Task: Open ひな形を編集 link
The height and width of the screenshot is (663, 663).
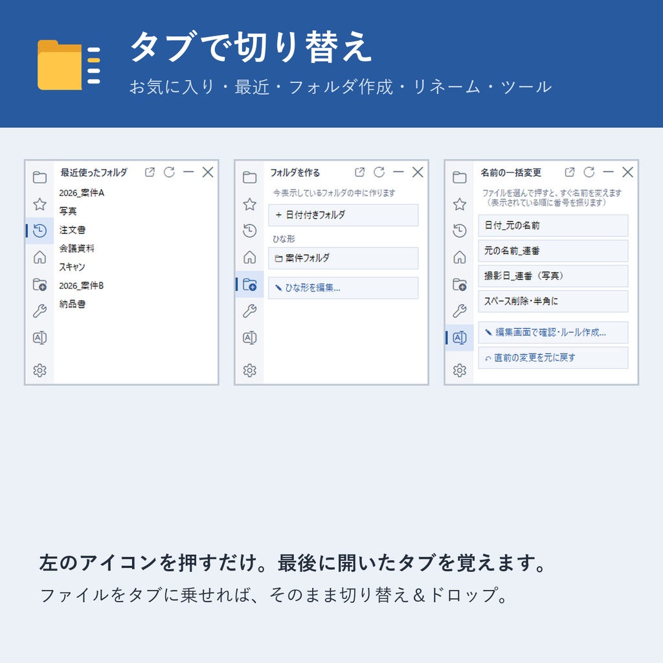Action: click(343, 288)
